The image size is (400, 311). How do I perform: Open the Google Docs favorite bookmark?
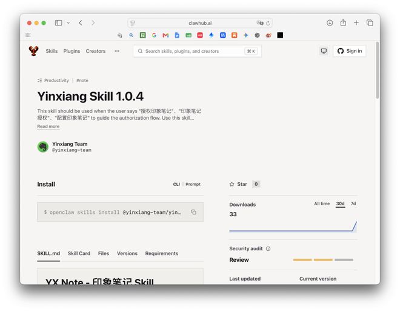(177, 35)
